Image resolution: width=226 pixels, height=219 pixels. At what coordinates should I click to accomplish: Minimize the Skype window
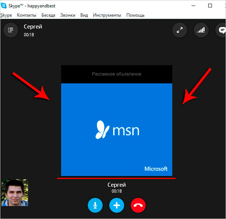point(193,6)
